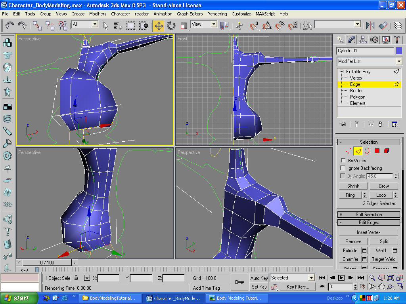Open the Rendering menu

[x=217, y=14]
